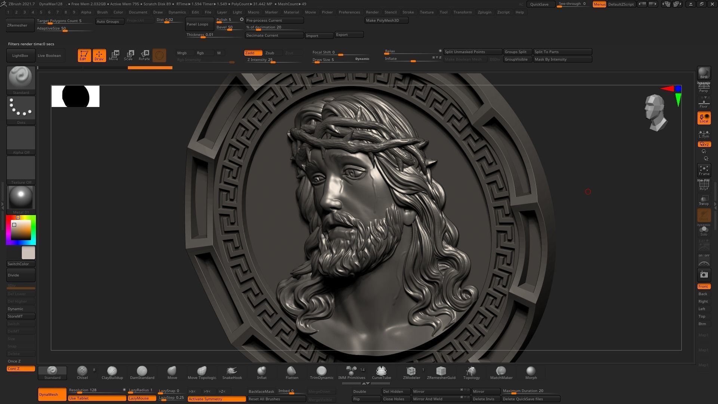Click the Z Intensity slider

click(274, 60)
